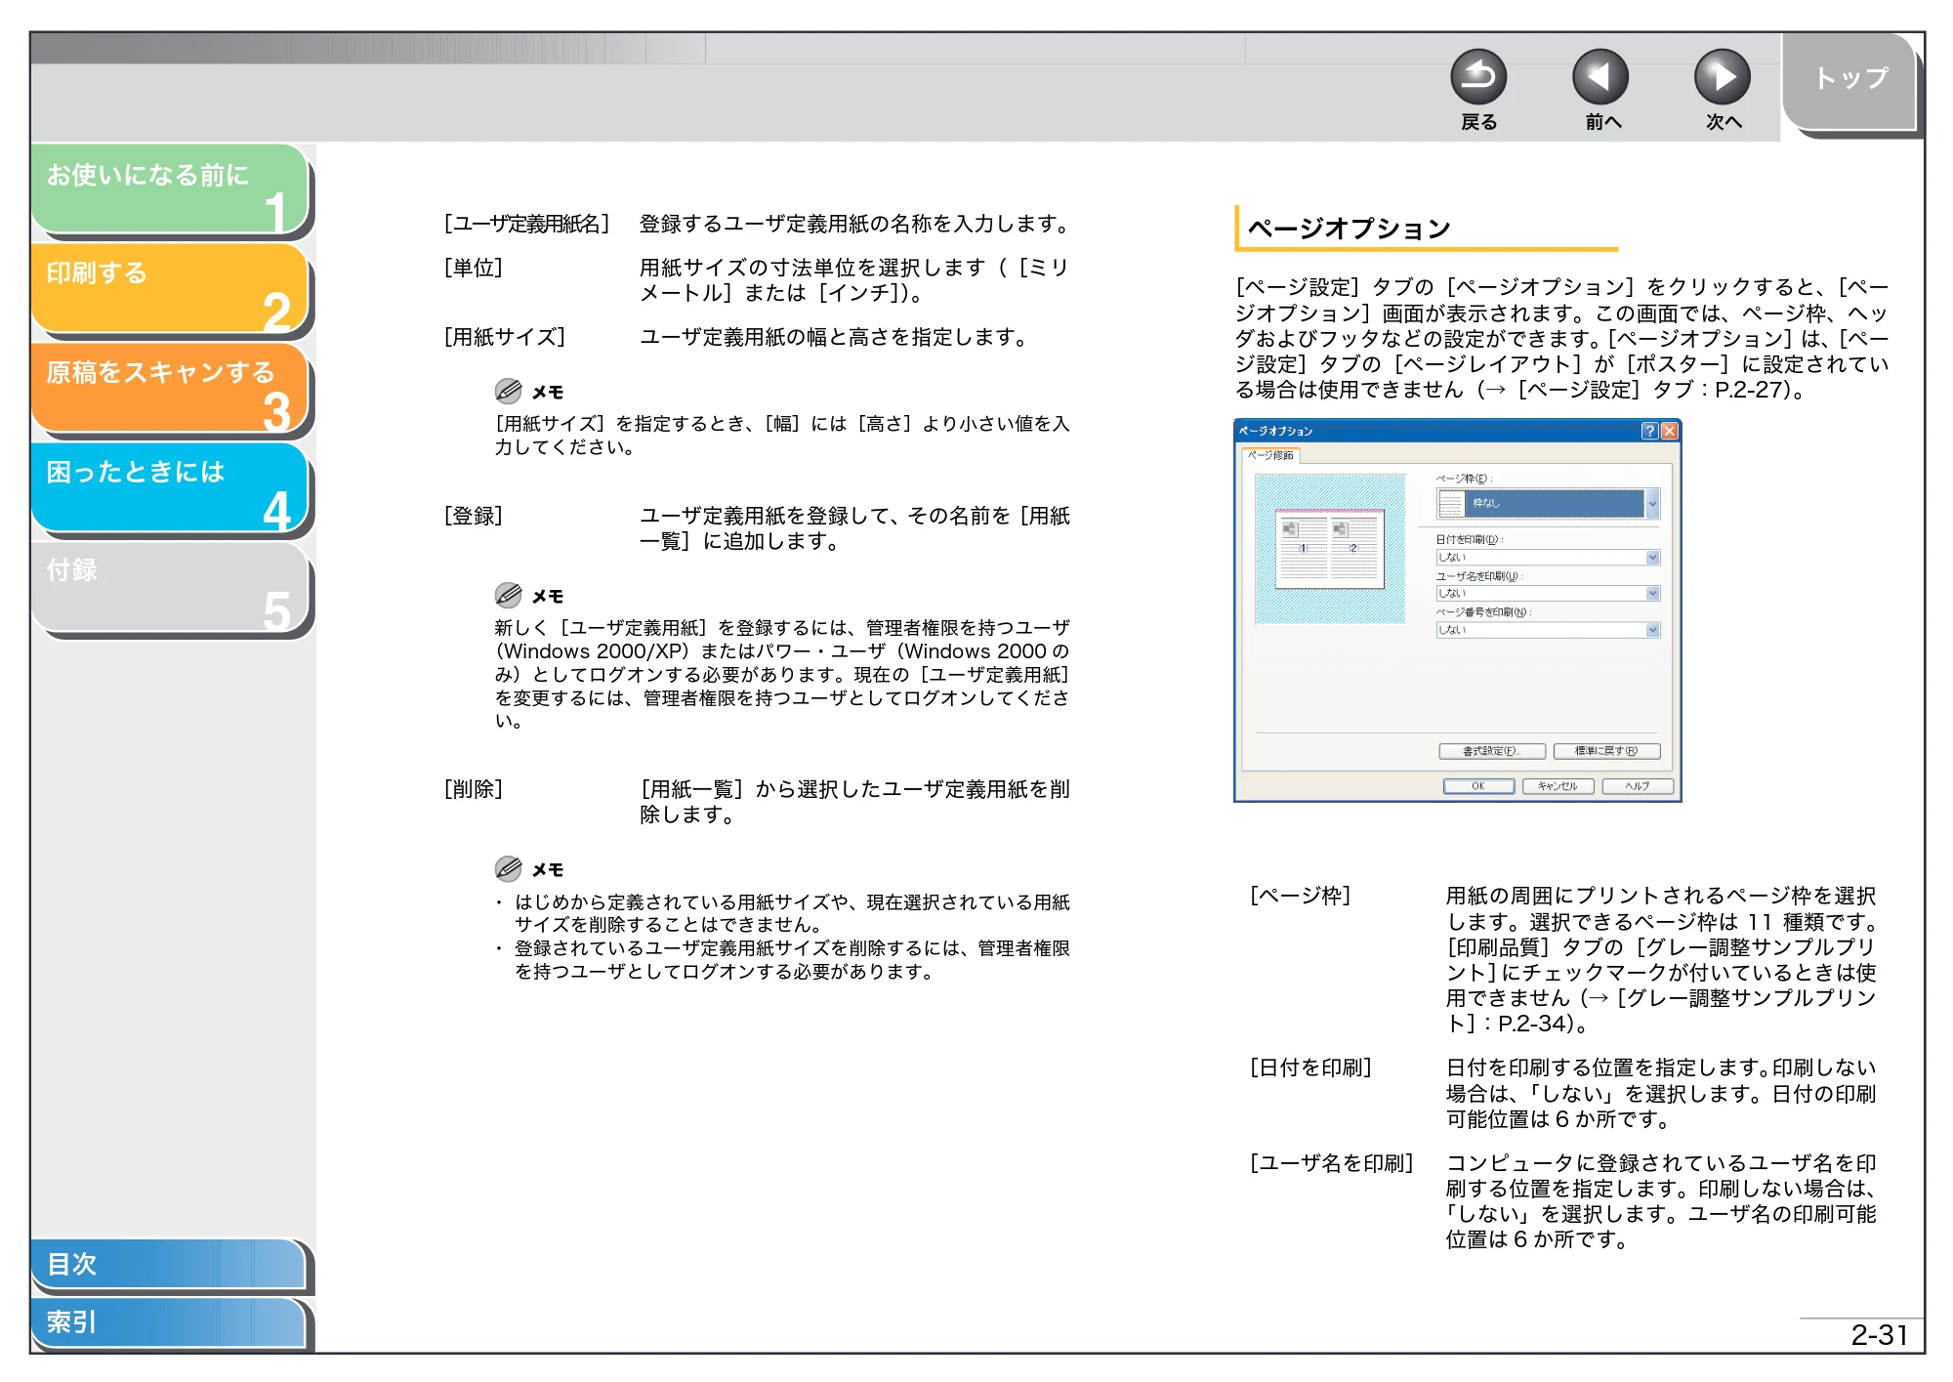Image resolution: width=1953 pixels, height=1382 pixels.
Task: Click the OK button in ページオプション dialog
Action: [x=1478, y=786]
